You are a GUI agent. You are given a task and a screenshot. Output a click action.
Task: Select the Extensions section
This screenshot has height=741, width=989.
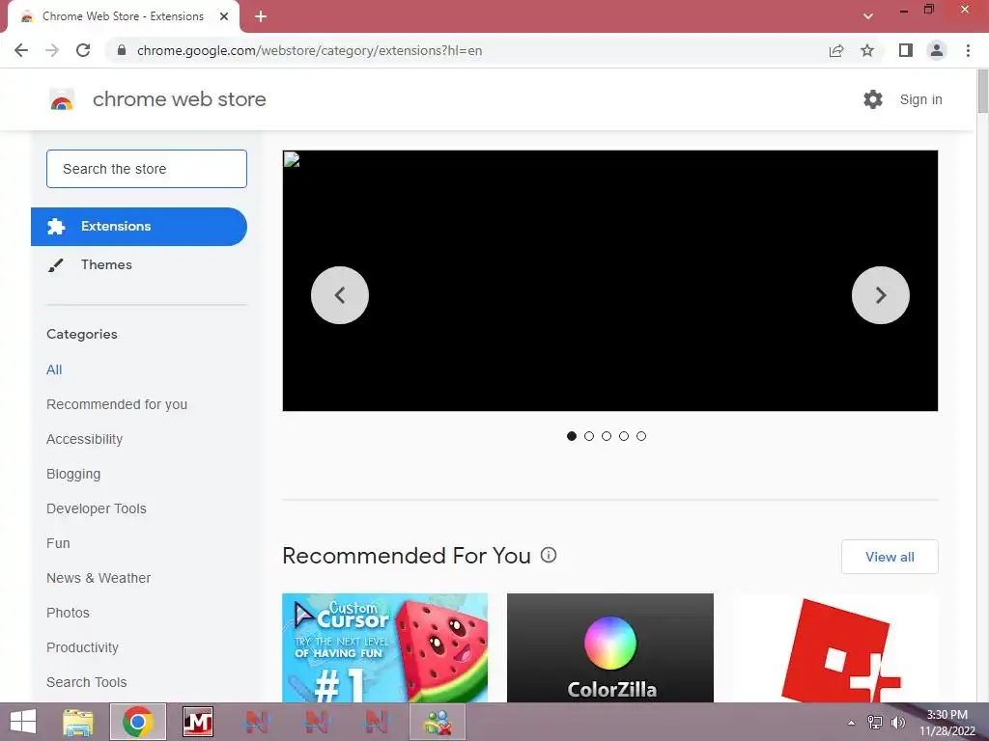139,226
